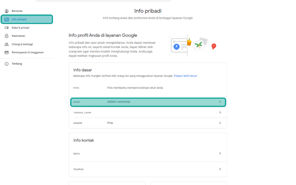Click the Data & privasi toggle icon
The width and height of the screenshot is (296, 185).
[7, 27]
